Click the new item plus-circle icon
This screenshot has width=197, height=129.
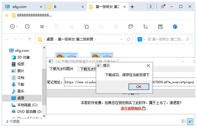click(x=12, y=26)
